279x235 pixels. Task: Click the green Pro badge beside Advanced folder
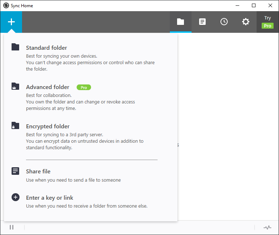pyautogui.click(x=84, y=88)
